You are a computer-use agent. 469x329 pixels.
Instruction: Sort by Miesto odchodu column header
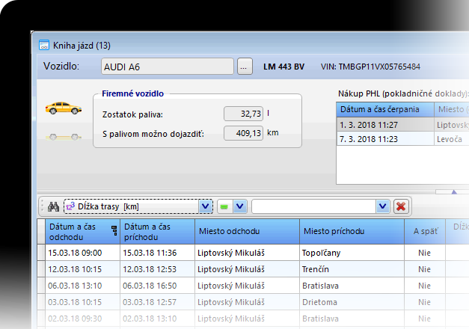(247, 232)
